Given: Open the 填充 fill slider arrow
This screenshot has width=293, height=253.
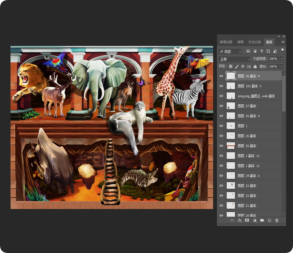Looking at the screenshot, I should pyautogui.click(x=282, y=67).
